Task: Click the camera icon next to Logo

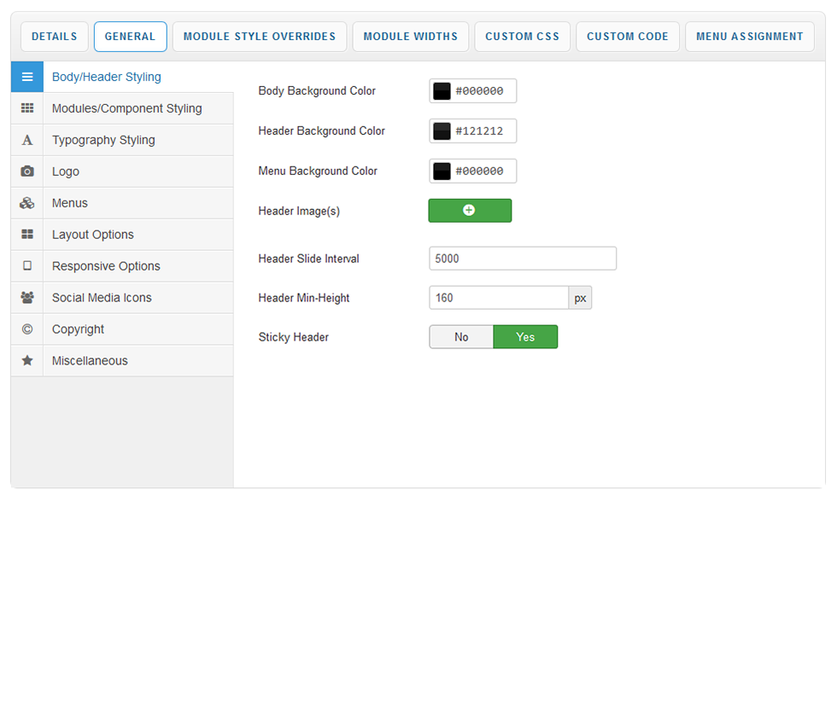Action: [27, 172]
